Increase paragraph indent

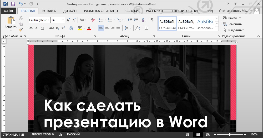[136, 20]
